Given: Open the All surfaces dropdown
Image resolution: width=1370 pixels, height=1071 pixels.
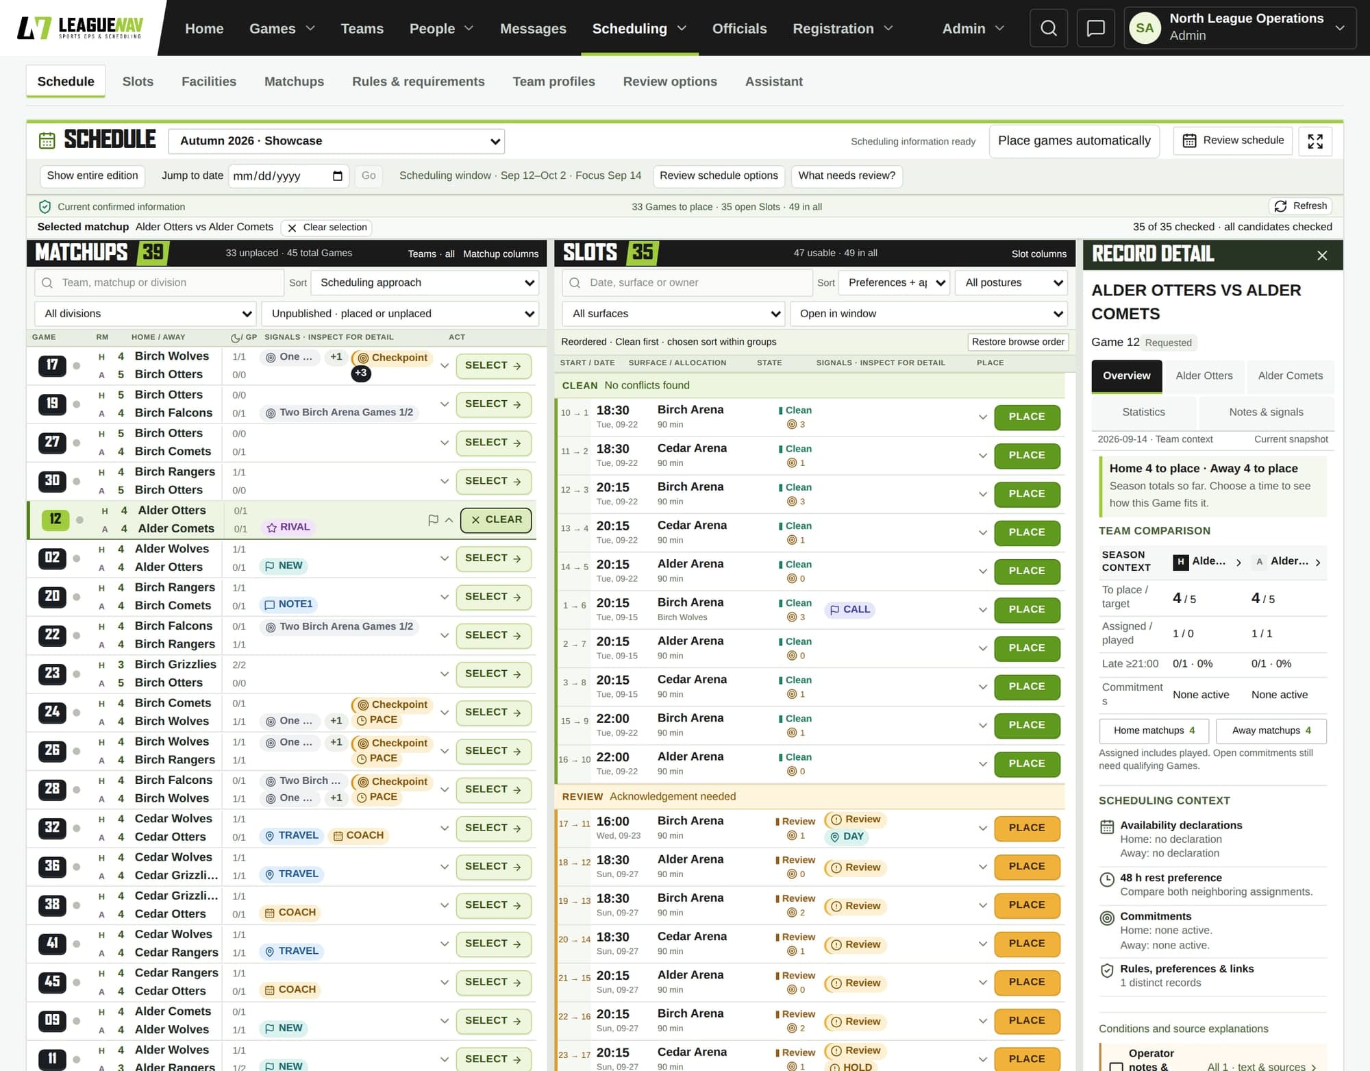Looking at the screenshot, I should 673,314.
